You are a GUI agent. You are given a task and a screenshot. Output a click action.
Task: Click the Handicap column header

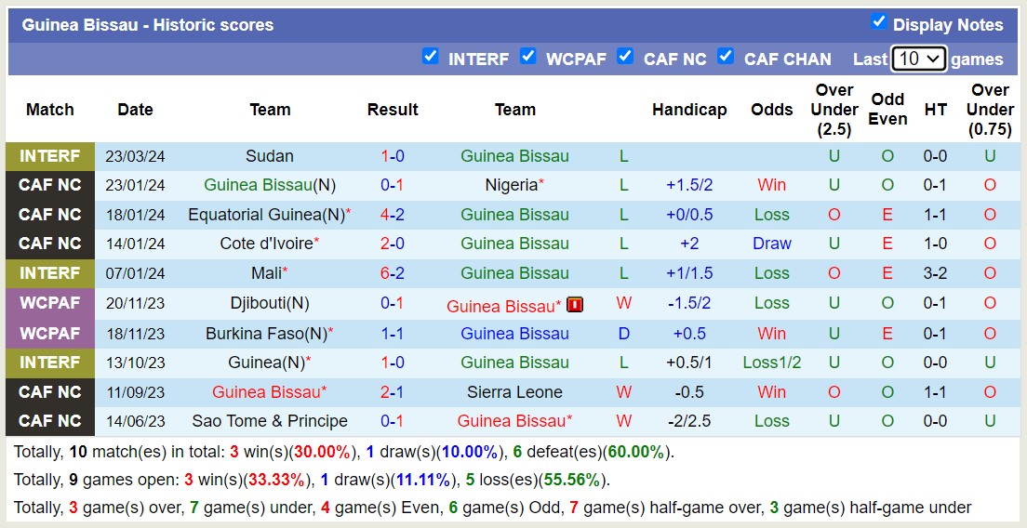click(689, 110)
